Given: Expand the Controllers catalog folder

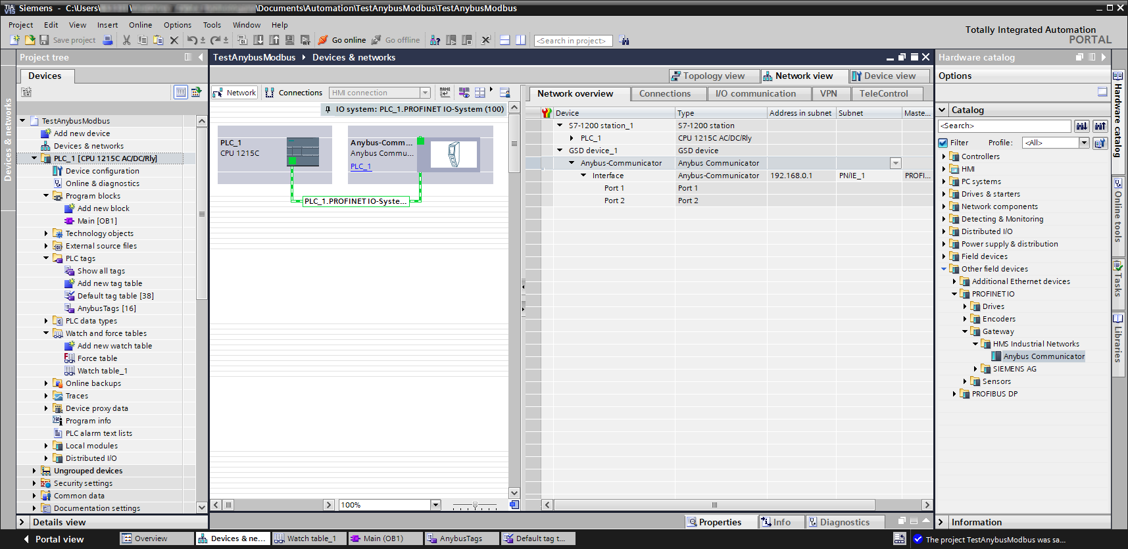Looking at the screenshot, I should tap(944, 156).
